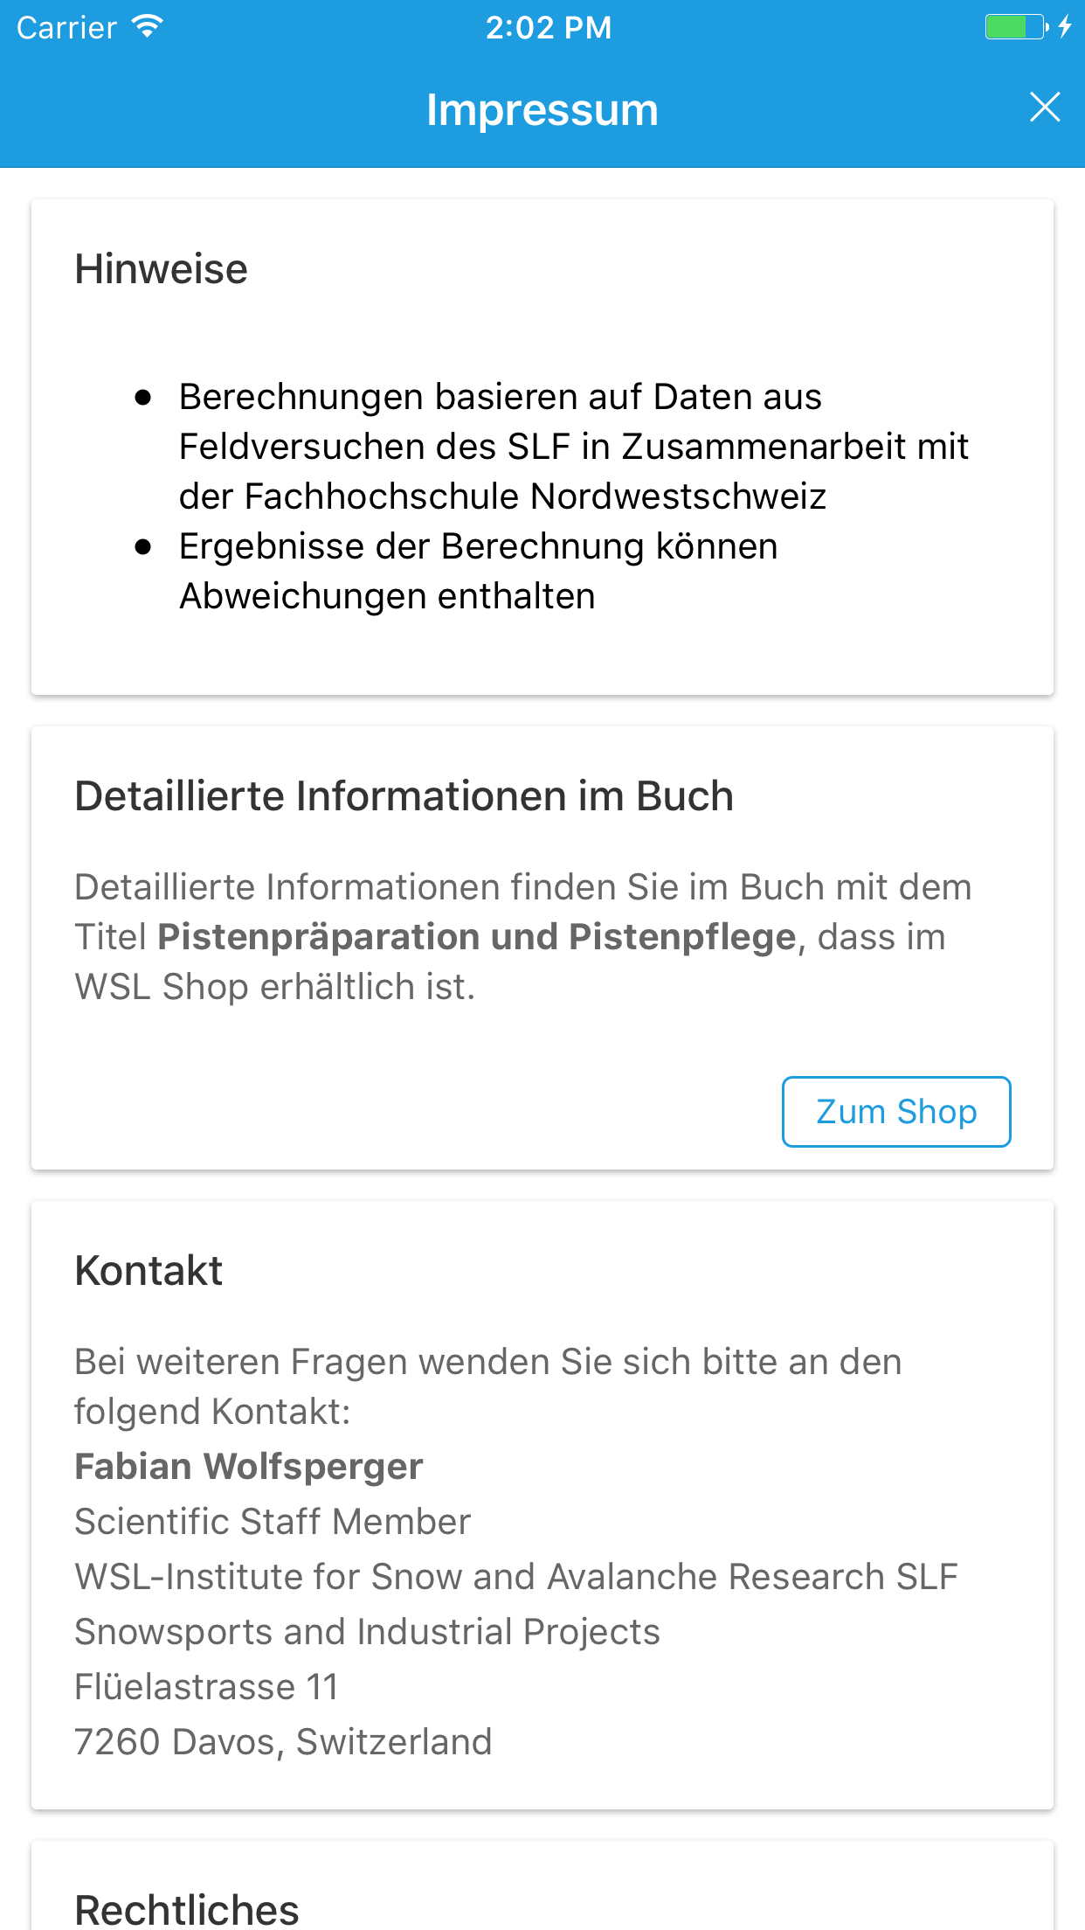Tap the name Fabian Wolfsperger
Screen dimensions: 1085x1930
pyautogui.click(x=249, y=1467)
